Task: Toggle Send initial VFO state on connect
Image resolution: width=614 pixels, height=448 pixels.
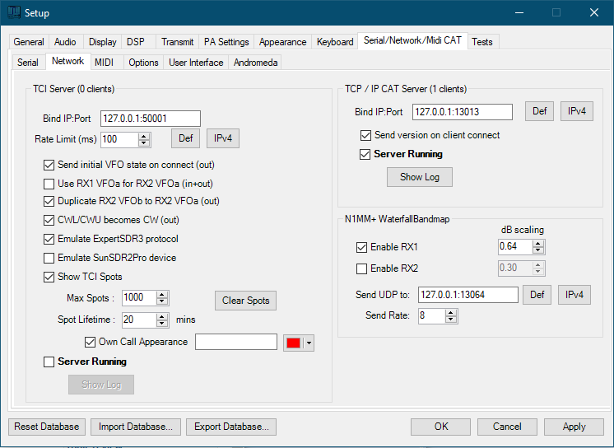Action: point(49,165)
